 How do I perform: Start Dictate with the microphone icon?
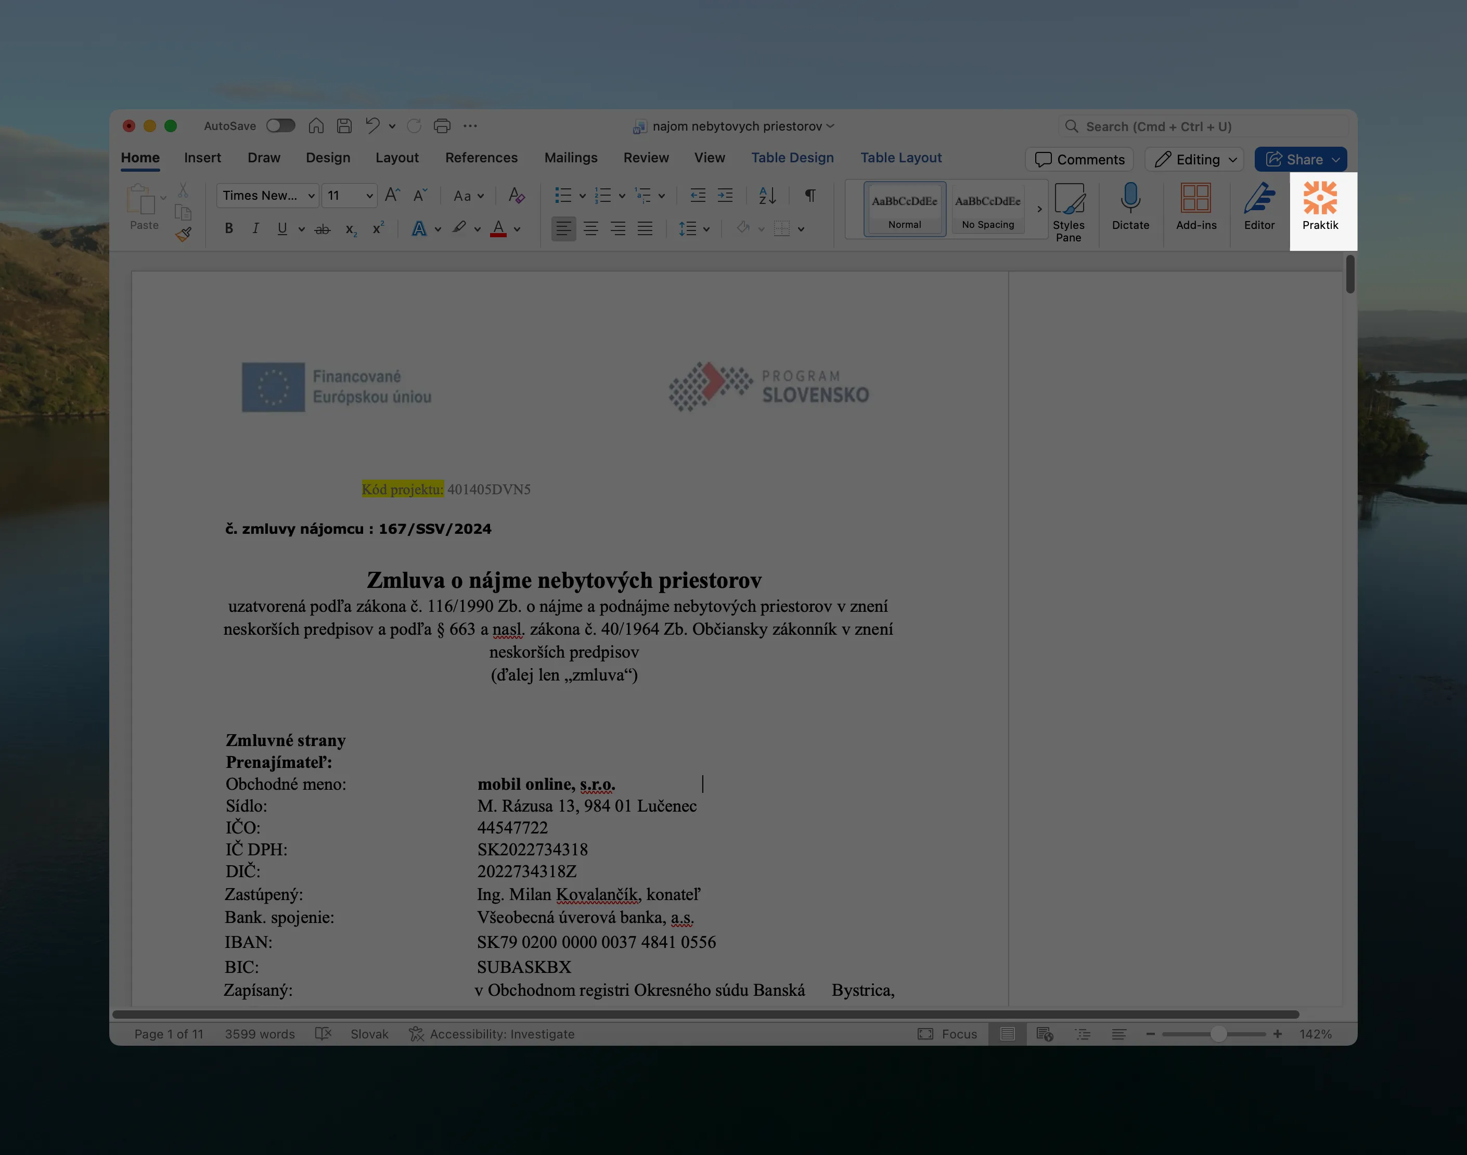tap(1130, 207)
